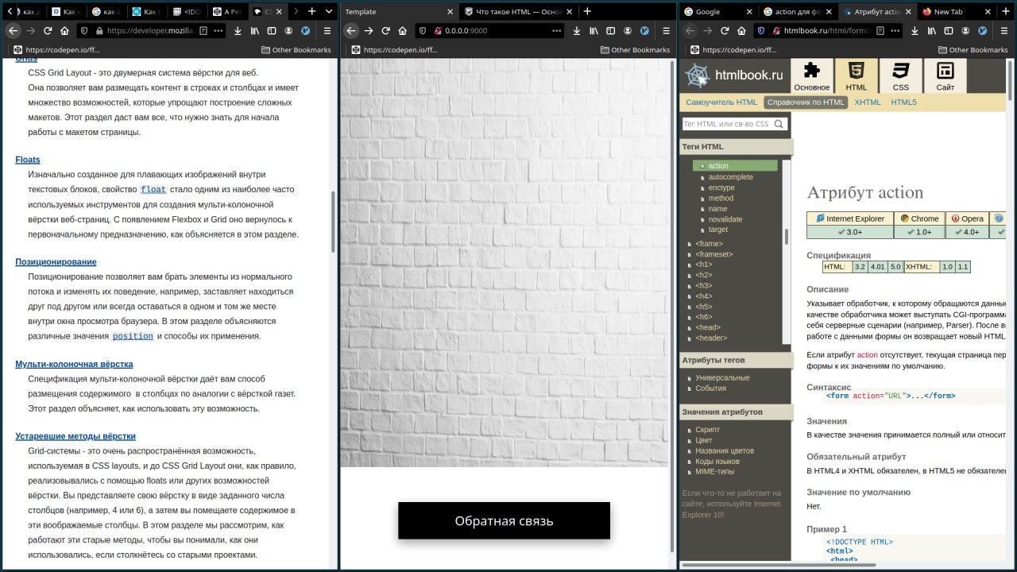Select the HTML5 menu item
The width and height of the screenshot is (1017, 572).
click(903, 102)
